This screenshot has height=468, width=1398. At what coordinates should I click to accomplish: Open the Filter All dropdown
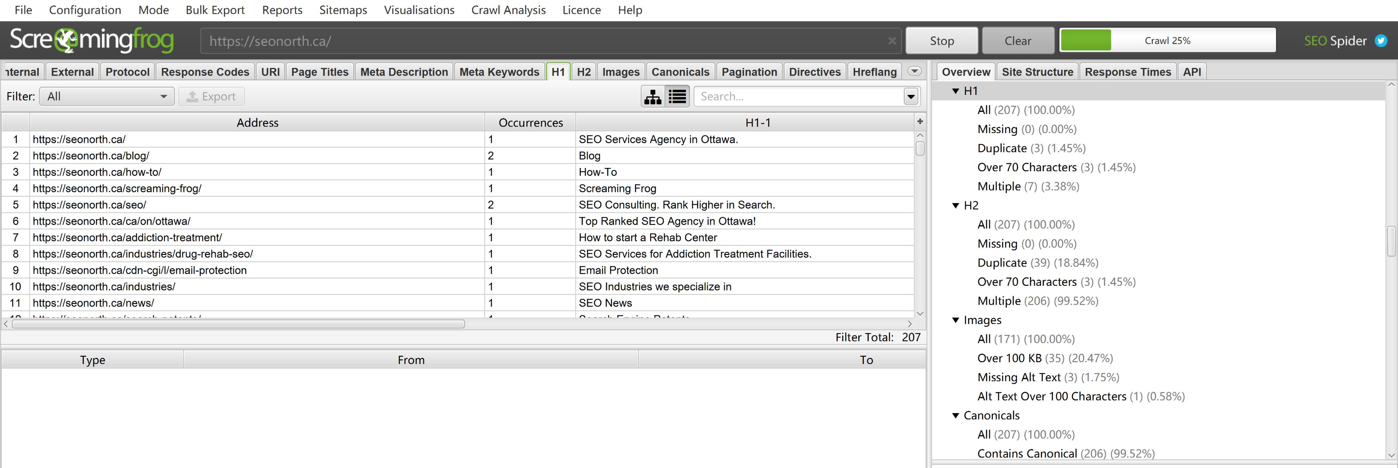pos(107,96)
